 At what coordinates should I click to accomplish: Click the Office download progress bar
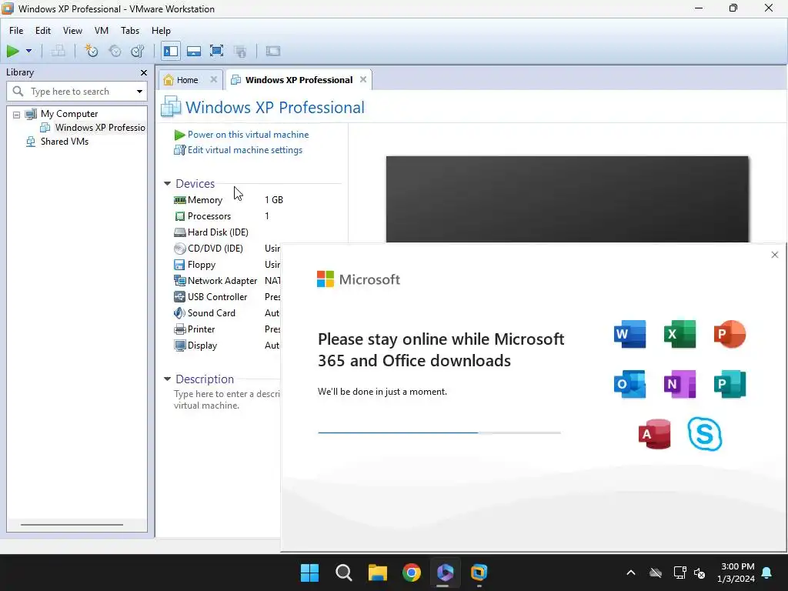(439, 432)
